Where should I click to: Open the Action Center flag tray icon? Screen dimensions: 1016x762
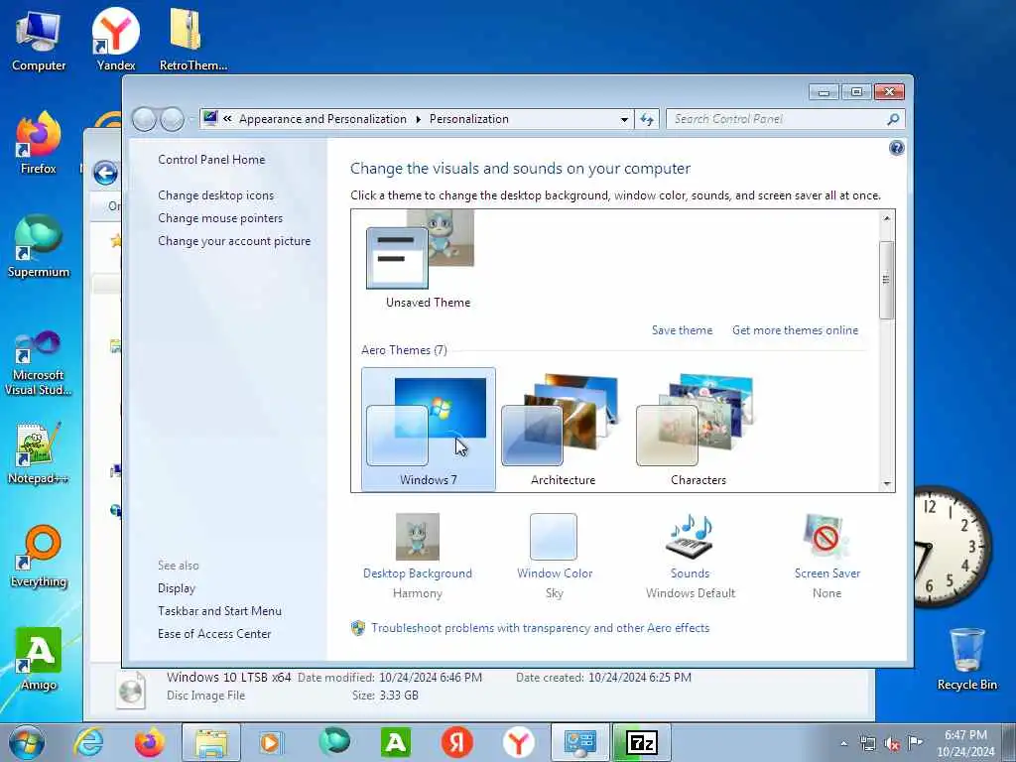click(915, 743)
